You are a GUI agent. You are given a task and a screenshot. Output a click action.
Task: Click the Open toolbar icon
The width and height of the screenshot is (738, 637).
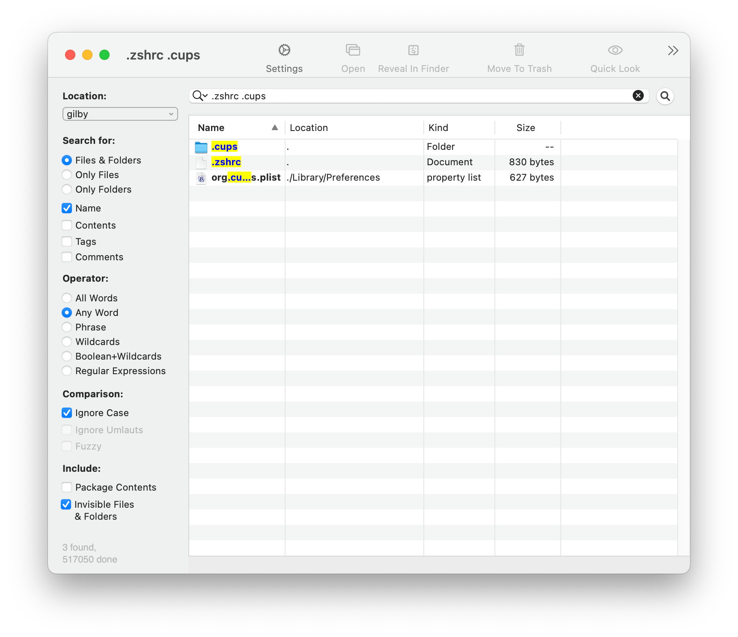coord(353,51)
